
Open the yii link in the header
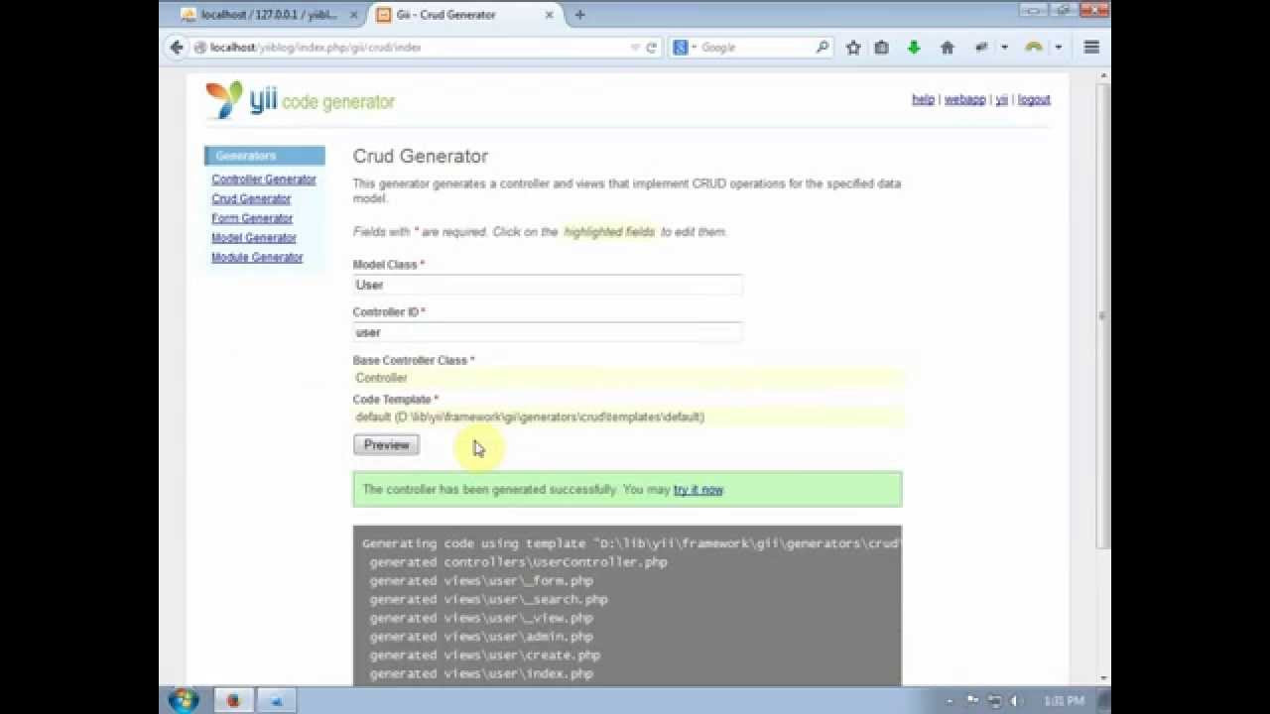coord(1002,99)
